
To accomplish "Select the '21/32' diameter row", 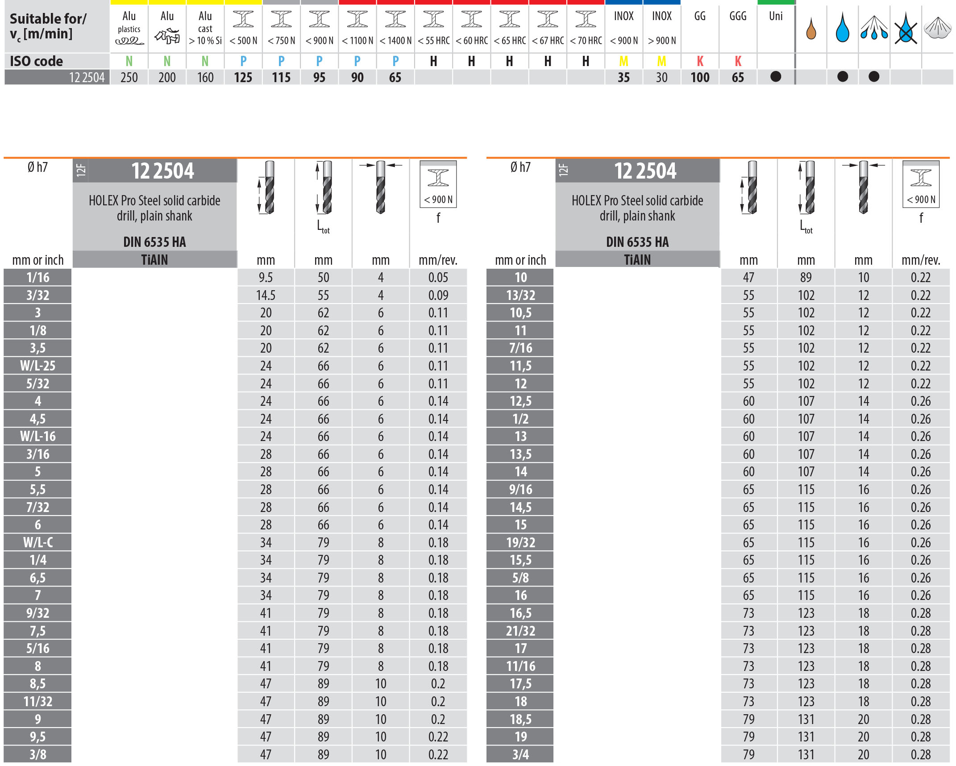I will click(x=520, y=631).
